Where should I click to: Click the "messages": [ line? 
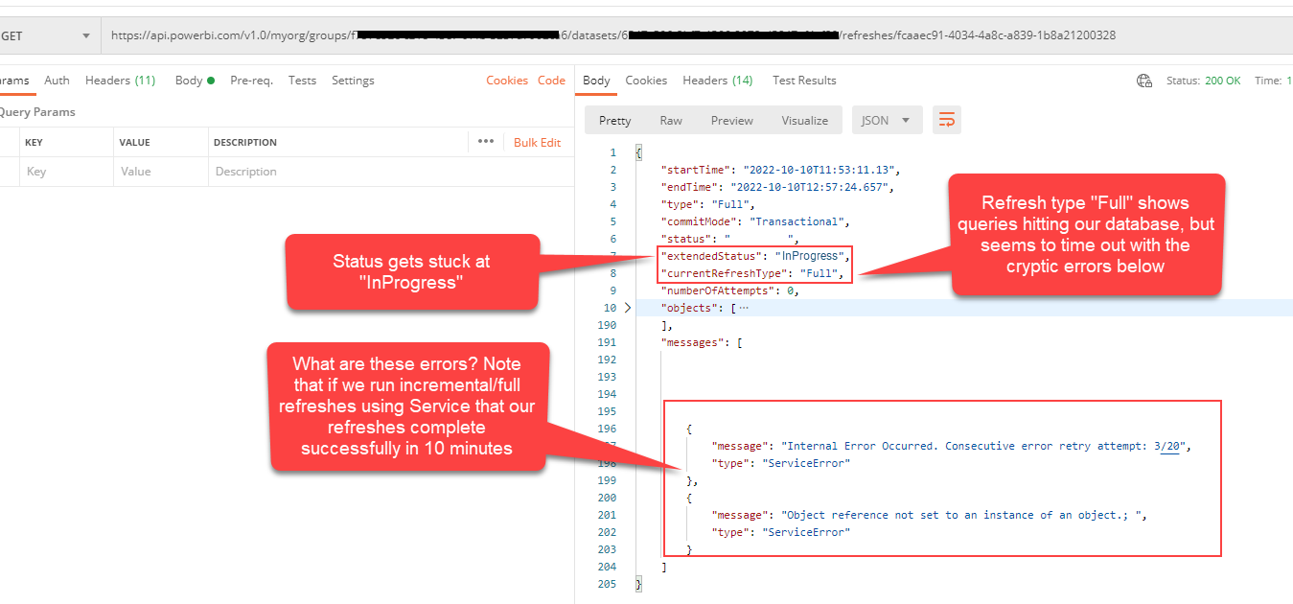click(703, 342)
